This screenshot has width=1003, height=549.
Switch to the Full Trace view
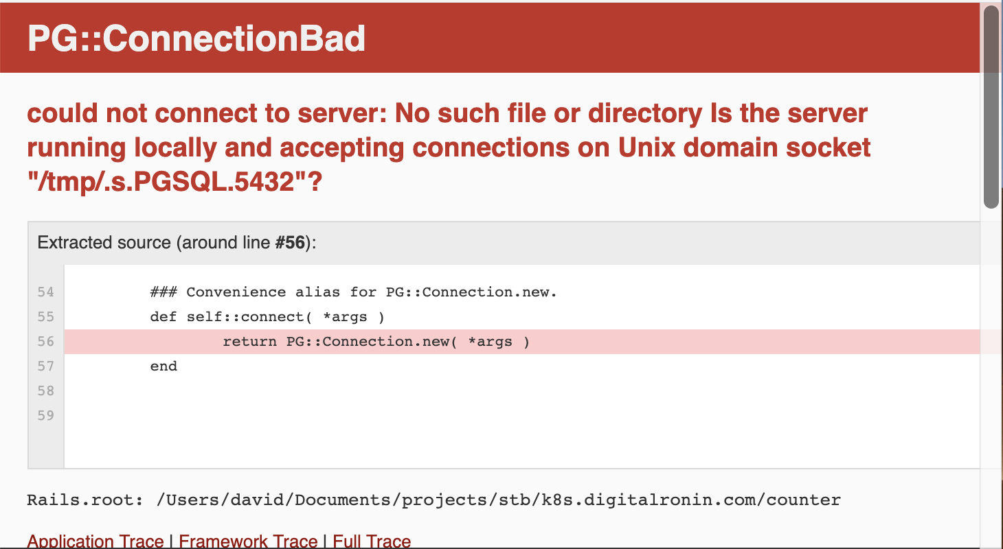tap(372, 541)
